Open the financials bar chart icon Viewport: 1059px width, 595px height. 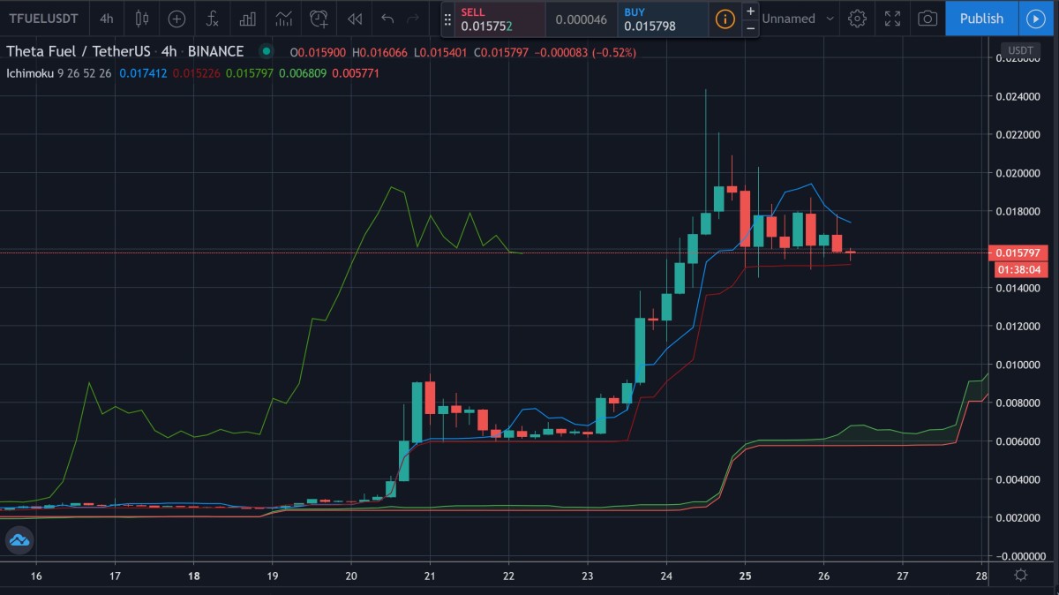coord(248,19)
